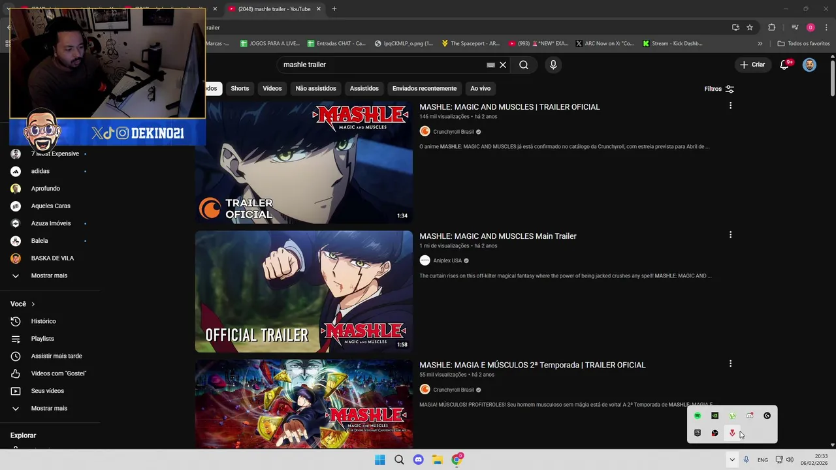Open 'Assistir mais tarde' in sidebar
This screenshot has width=836, height=470.
click(56, 356)
